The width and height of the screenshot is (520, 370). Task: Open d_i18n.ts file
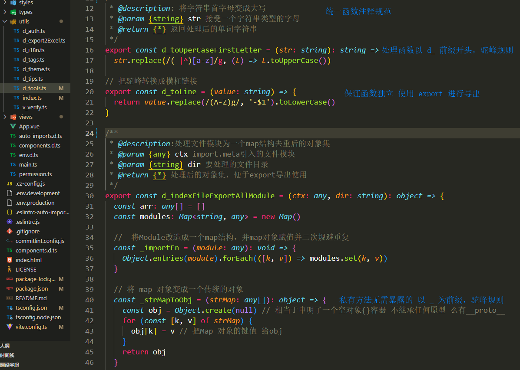click(x=33, y=50)
